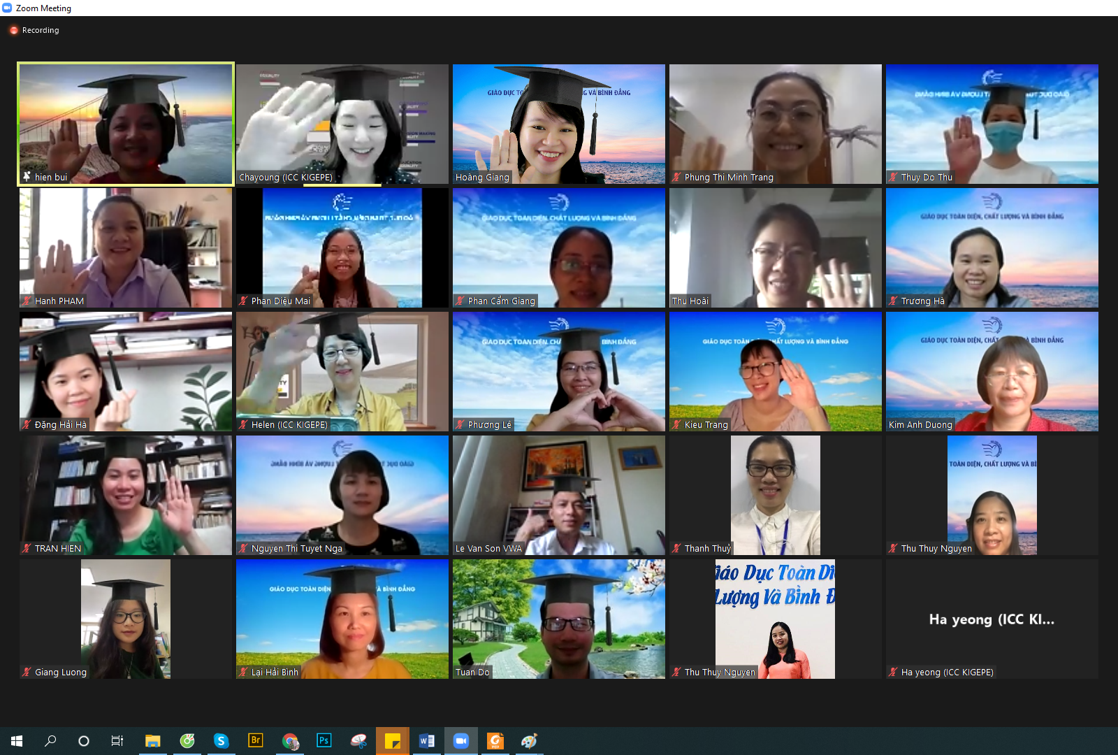Open File Explorer from the taskbar
Screen dimensions: 1118x755
pyautogui.click(x=152, y=740)
